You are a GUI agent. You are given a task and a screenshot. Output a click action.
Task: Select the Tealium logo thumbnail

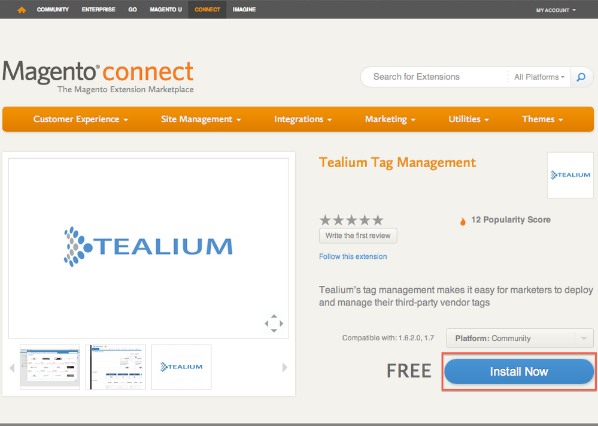pyautogui.click(x=181, y=367)
